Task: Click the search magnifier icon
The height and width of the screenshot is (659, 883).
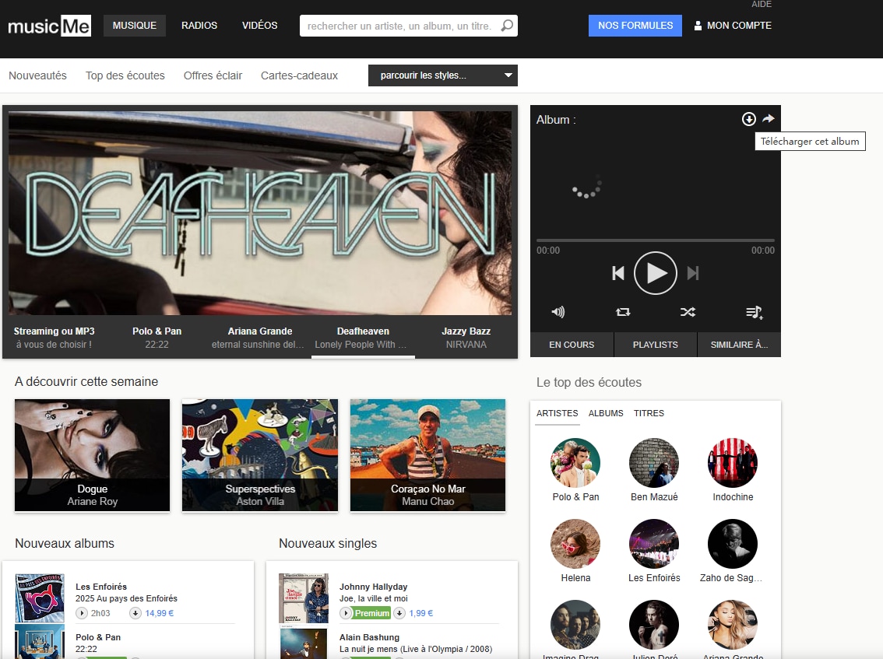Action: 507,26
